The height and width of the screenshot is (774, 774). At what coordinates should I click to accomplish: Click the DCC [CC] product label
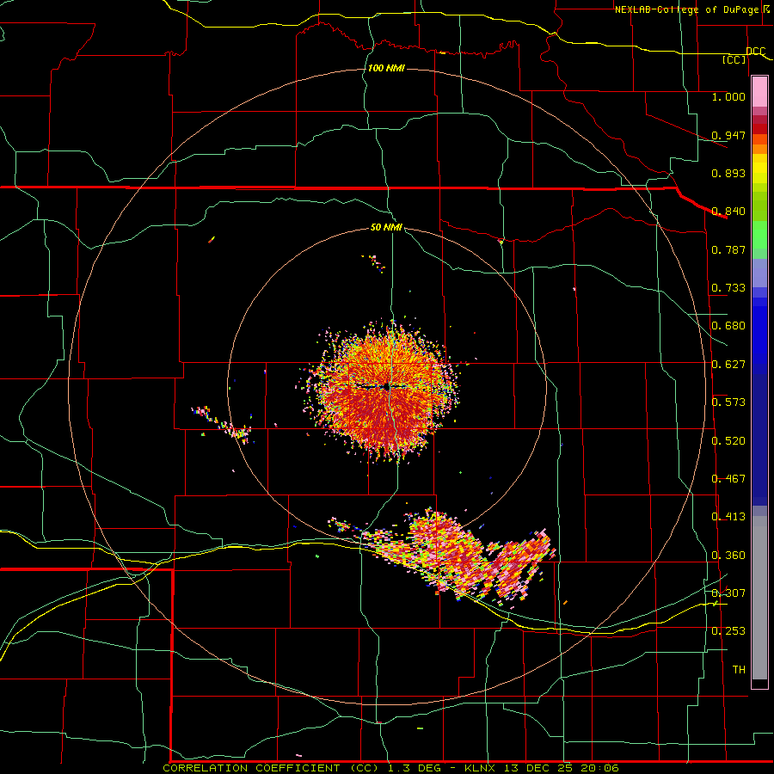point(743,55)
